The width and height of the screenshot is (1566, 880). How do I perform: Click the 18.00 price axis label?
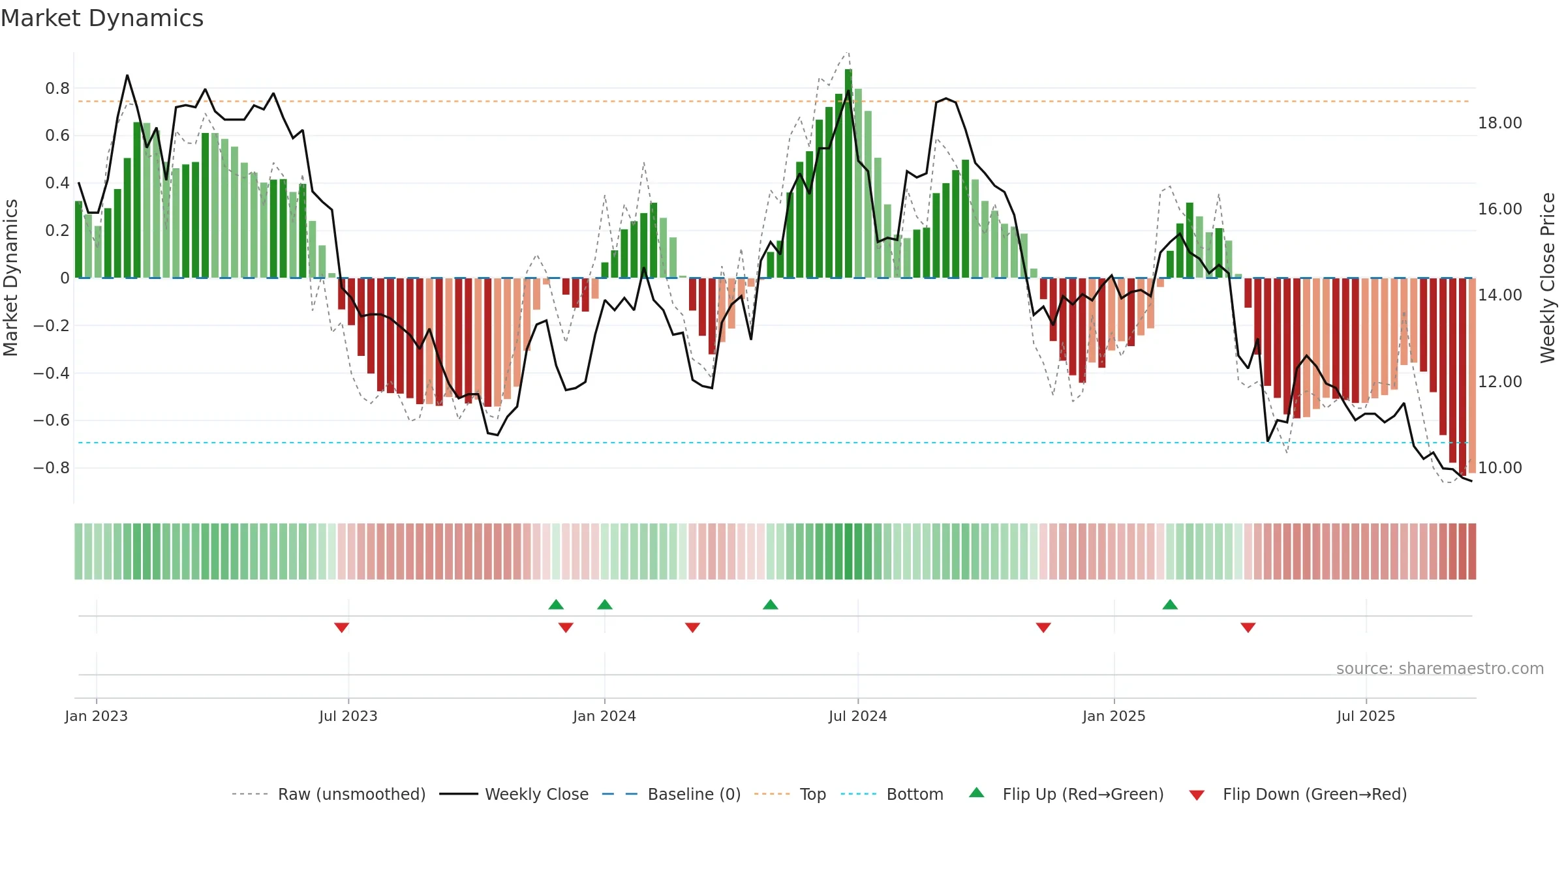pos(1500,123)
